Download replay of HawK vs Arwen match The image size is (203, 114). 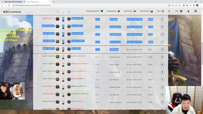pyautogui.click(x=162, y=34)
